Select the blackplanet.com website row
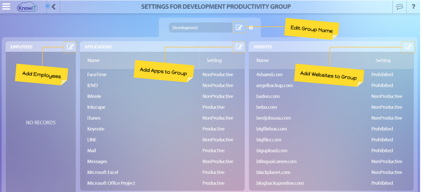This screenshot has height=192, width=421. [x=331, y=172]
